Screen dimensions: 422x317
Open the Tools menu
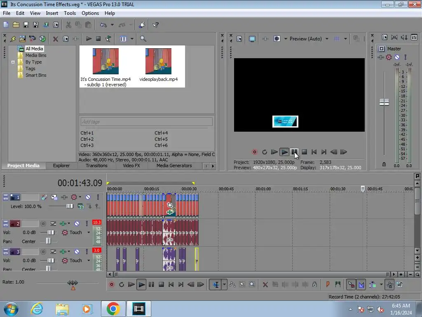pyautogui.click(x=70, y=13)
